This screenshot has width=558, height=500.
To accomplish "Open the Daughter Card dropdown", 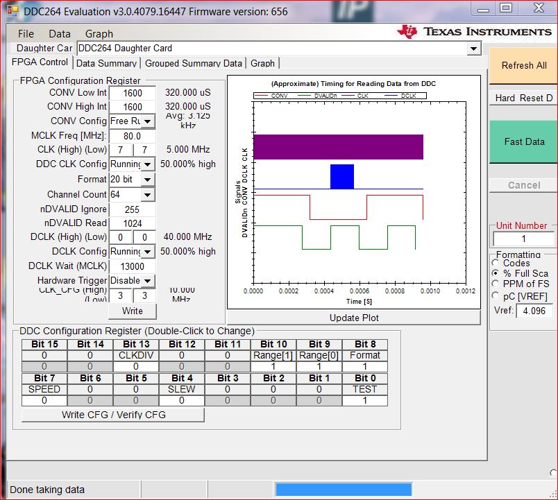I will click(x=473, y=49).
